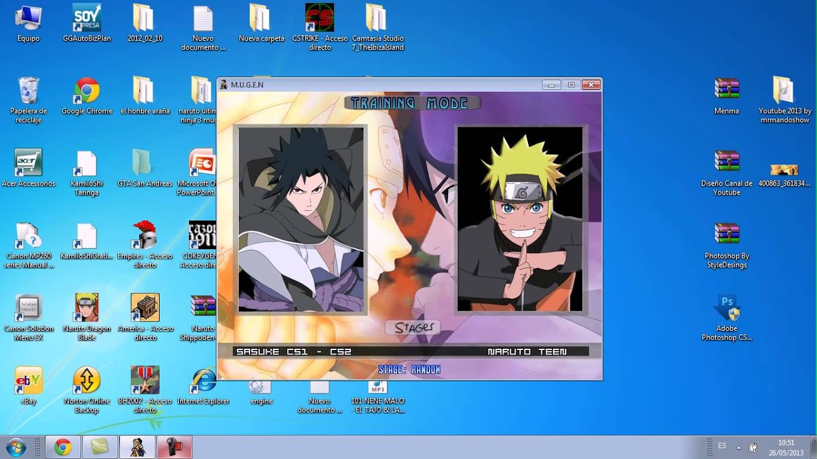Open the Windows Start menu
This screenshot has width=817, height=459.
click(16, 447)
